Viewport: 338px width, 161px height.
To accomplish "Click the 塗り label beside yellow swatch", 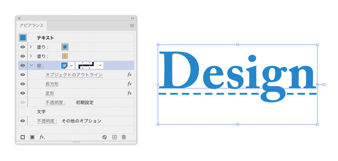I will click(x=43, y=56).
